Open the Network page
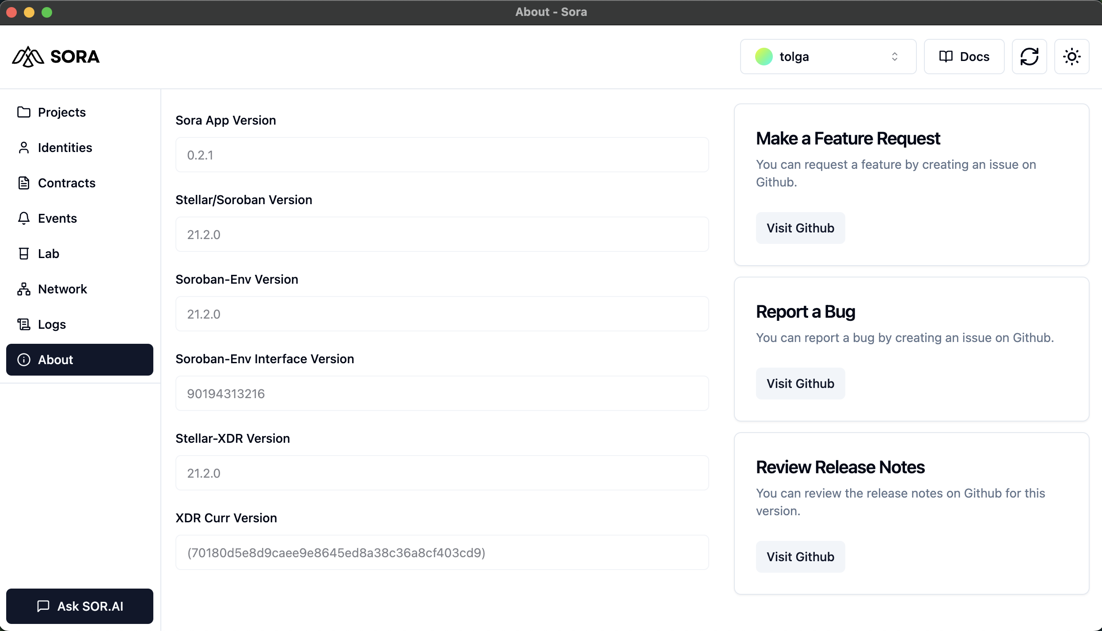 pos(80,289)
